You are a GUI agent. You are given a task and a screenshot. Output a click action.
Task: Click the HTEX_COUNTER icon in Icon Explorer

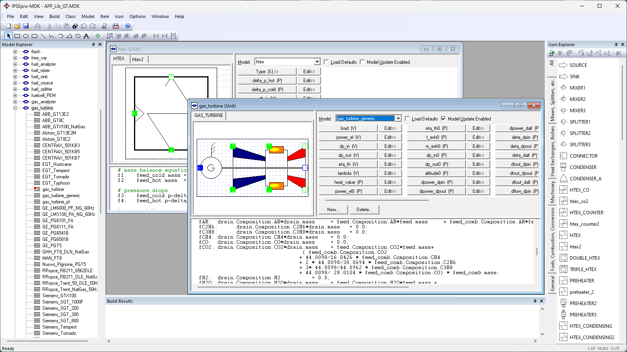pos(586,213)
